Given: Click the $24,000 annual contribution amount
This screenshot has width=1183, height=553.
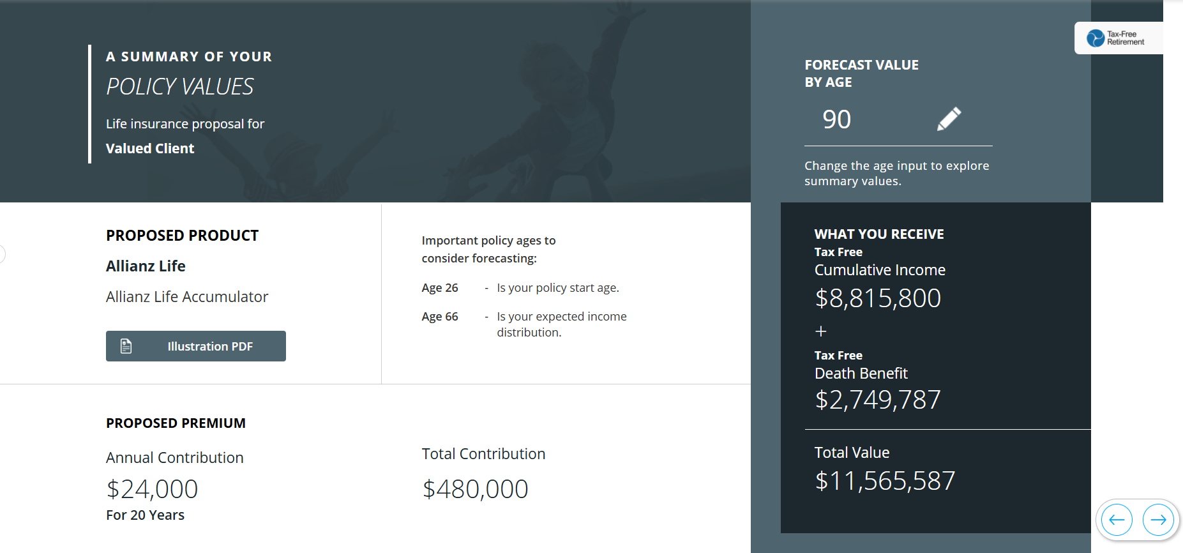Looking at the screenshot, I should pos(152,489).
